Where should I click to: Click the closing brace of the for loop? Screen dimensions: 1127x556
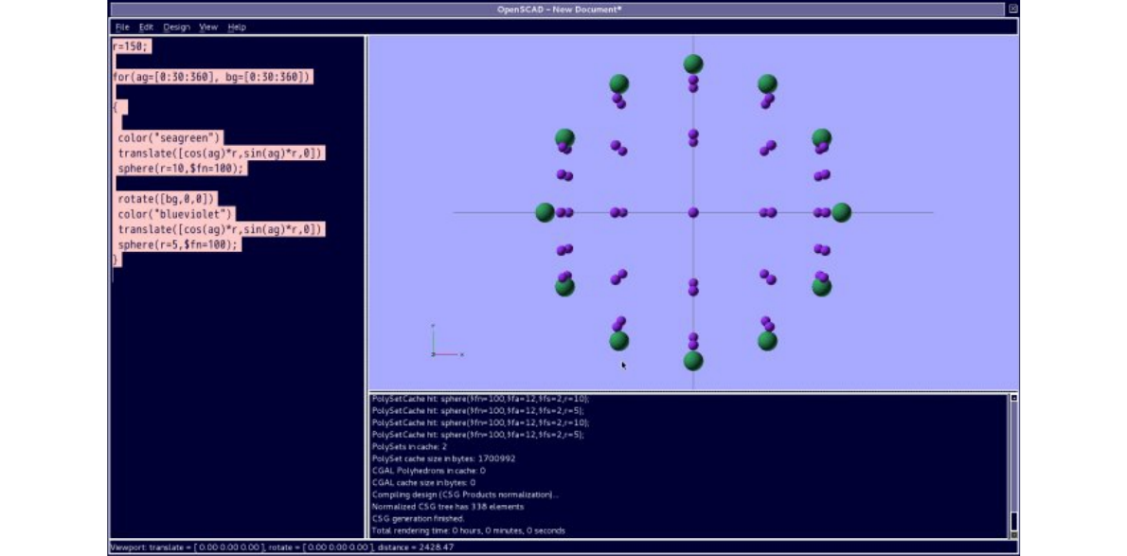pyautogui.click(x=115, y=260)
